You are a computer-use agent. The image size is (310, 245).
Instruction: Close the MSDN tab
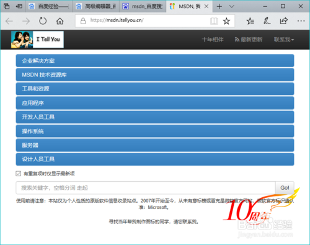[206, 6]
